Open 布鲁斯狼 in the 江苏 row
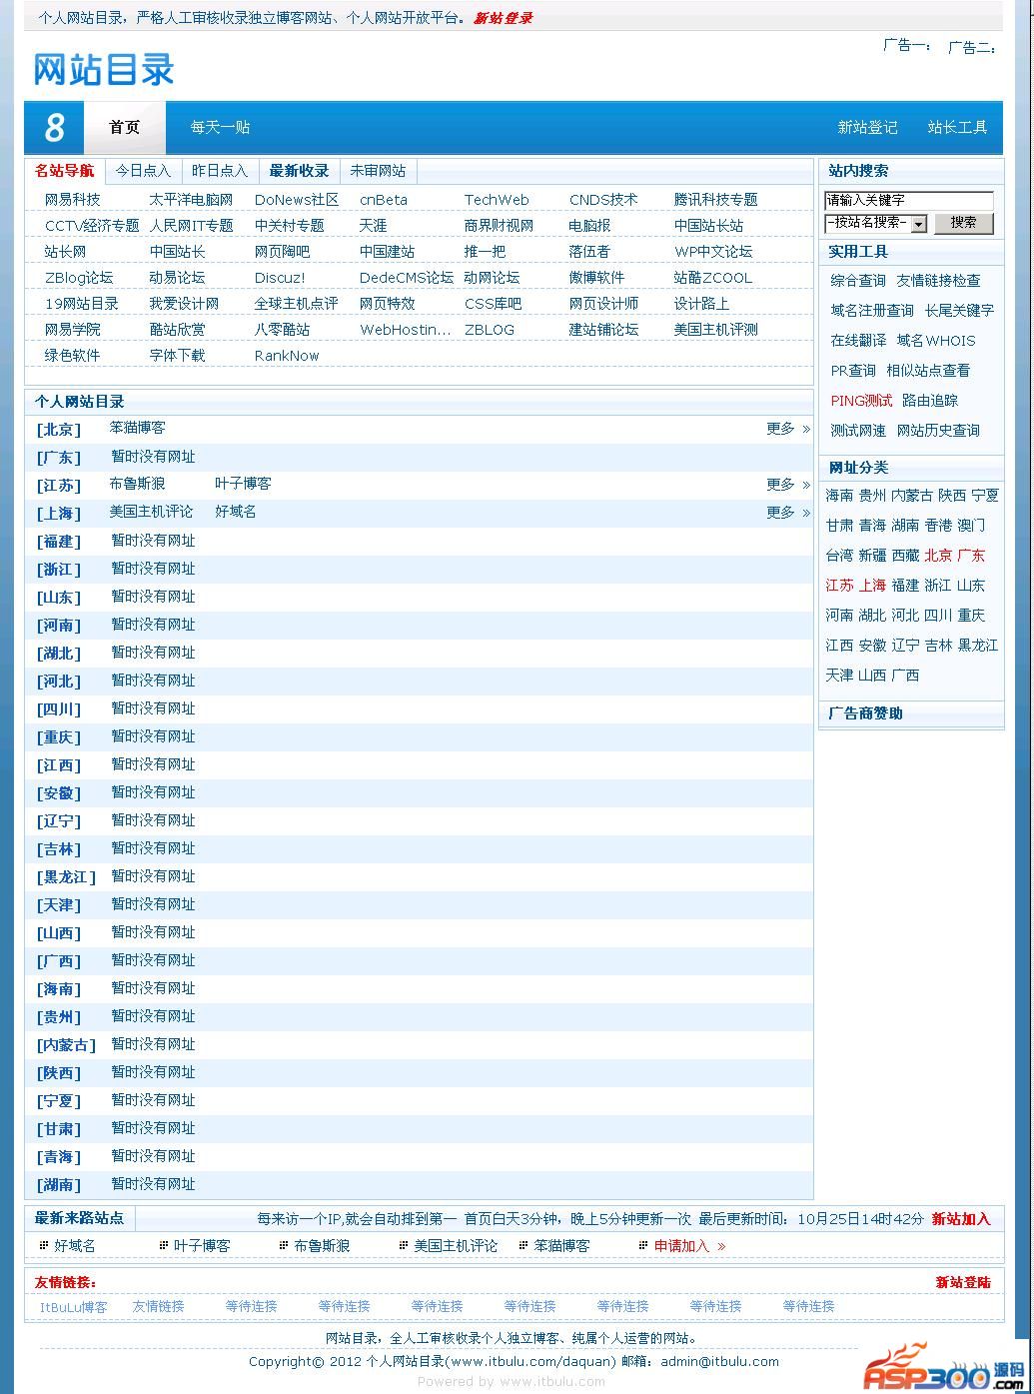 click(x=138, y=484)
